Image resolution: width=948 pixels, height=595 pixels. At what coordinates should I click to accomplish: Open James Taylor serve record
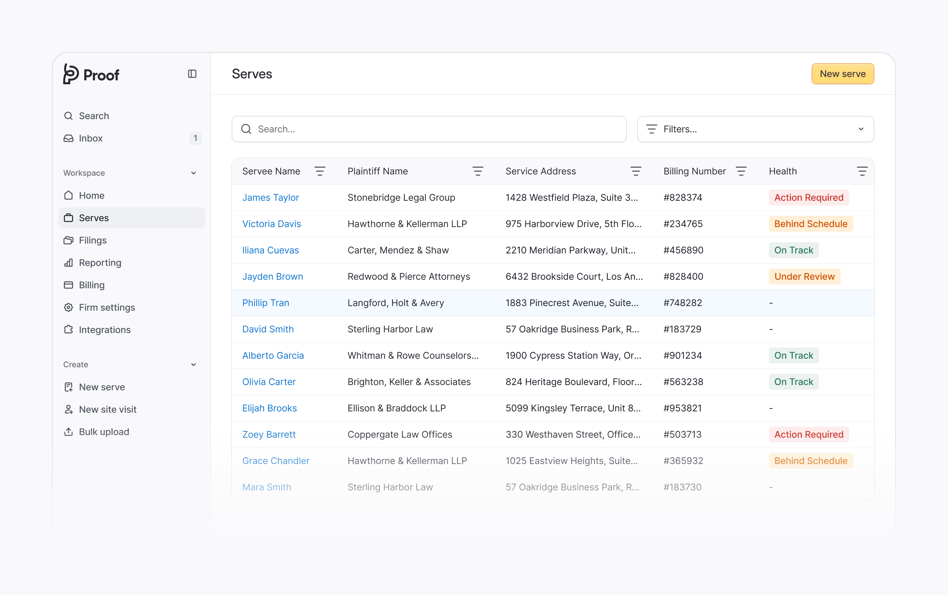pyautogui.click(x=270, y=197)
